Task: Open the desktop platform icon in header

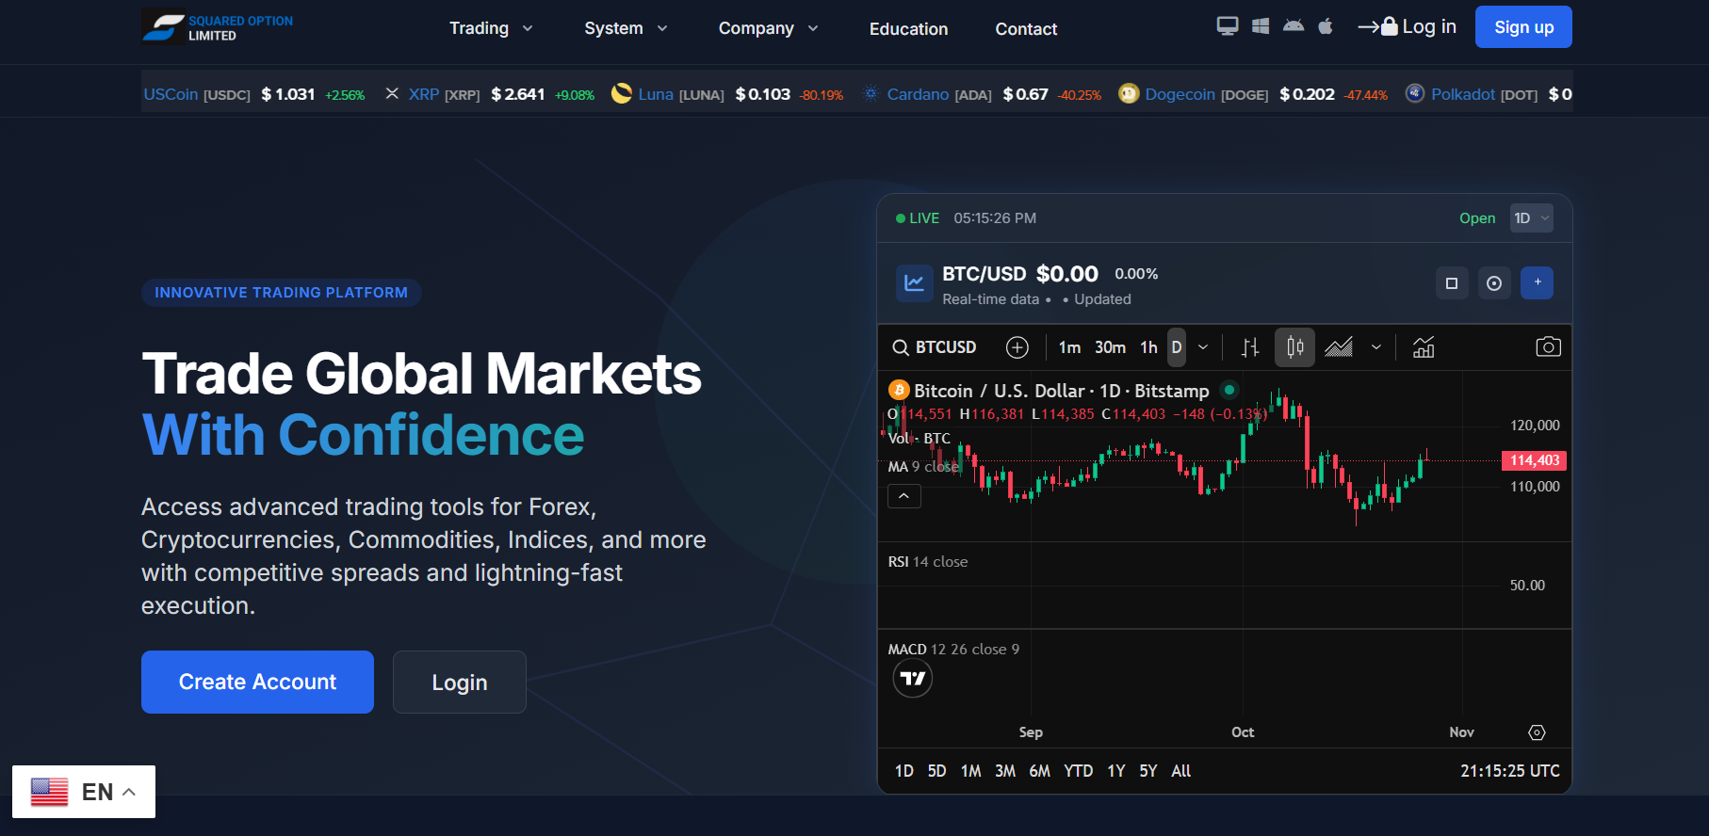Action: pyautogui.click(x=1227, y=26)
